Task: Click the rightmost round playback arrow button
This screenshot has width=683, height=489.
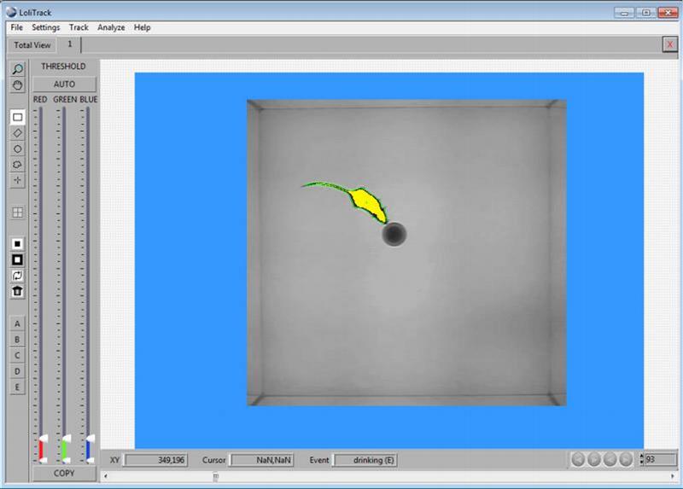Action: (626, 459)
